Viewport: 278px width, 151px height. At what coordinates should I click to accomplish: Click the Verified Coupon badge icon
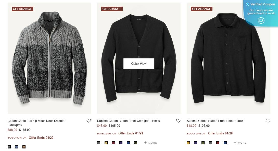click(x=261, y=20)
